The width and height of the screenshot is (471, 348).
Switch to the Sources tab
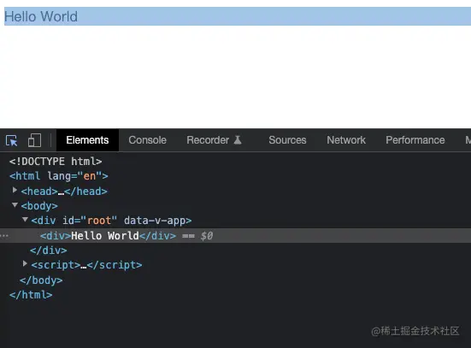[x=287, y=140]
